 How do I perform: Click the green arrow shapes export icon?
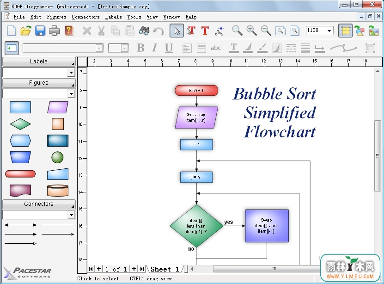(x=359, y=31)
